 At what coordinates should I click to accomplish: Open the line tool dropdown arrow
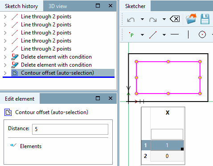coord(164,35)
